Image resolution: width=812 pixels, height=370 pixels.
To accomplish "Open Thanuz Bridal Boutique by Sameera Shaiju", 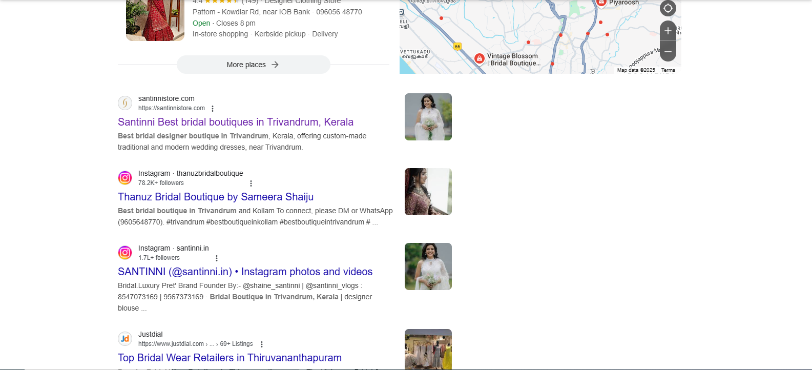I will 216,197.
